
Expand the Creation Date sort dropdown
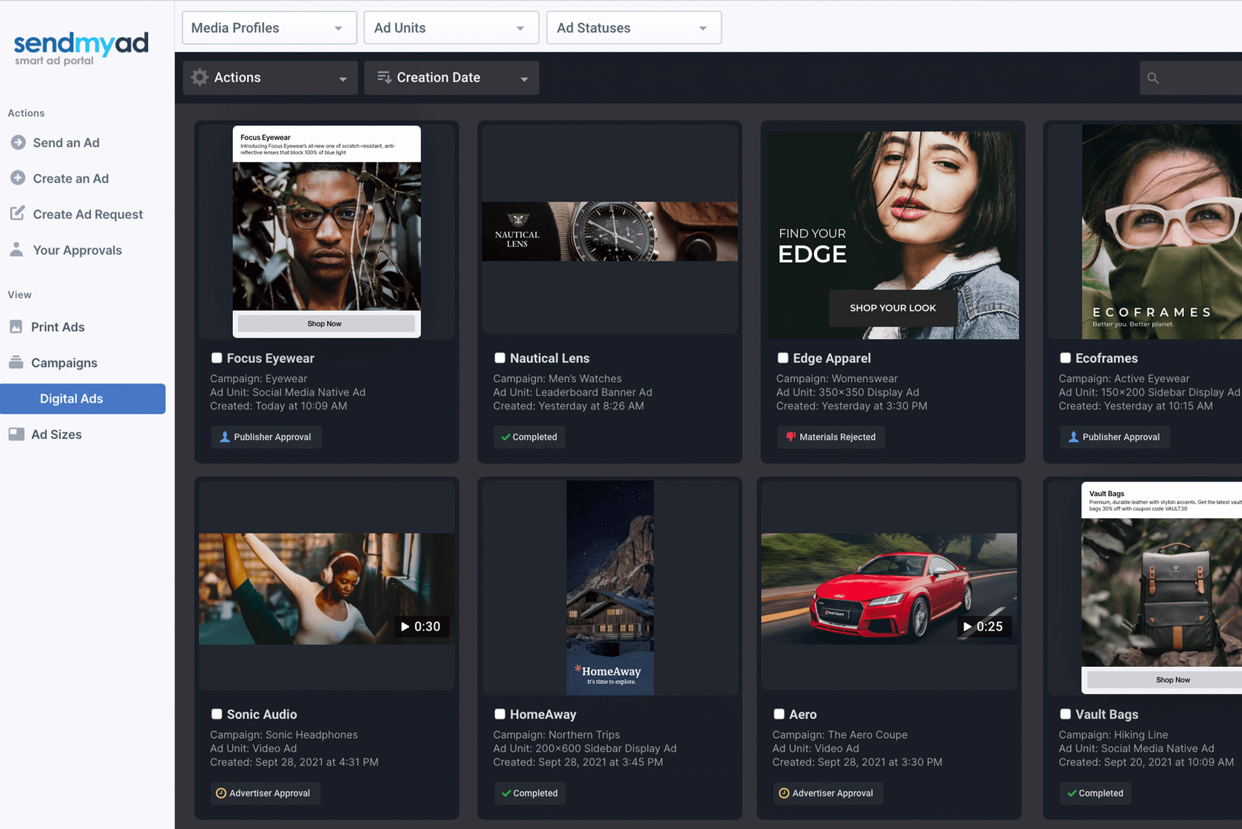452,78
